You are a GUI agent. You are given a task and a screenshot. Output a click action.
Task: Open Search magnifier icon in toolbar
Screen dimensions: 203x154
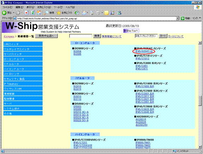click(x=46, y=13)
